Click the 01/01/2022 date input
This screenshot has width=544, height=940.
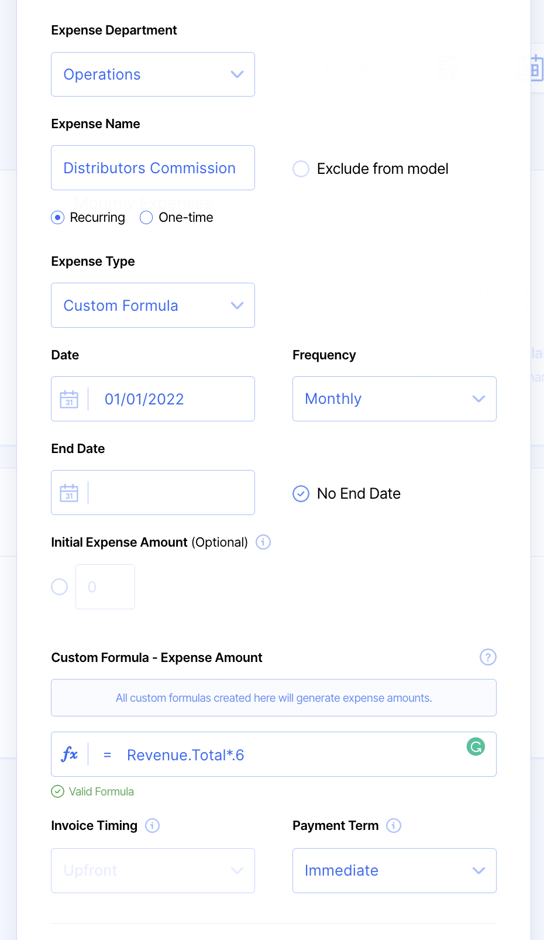(x=170, y=399)
